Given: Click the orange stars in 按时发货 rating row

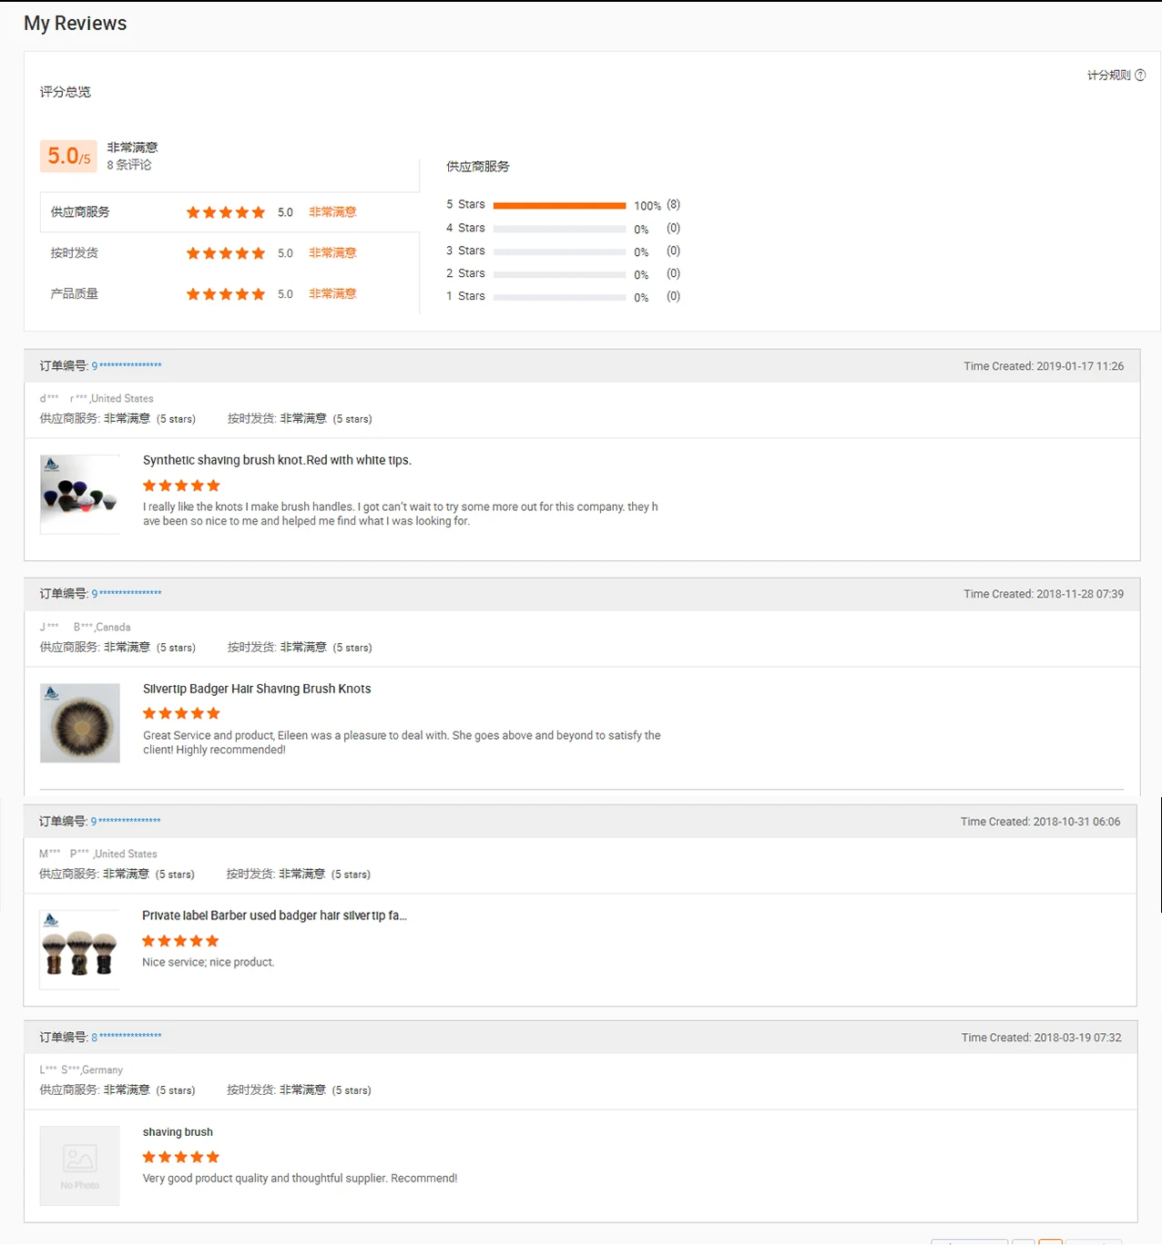Looking at the screenshot, I should [x=226, y=253].
